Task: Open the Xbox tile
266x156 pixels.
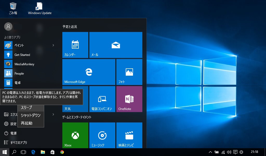Action: click(75, 135)
